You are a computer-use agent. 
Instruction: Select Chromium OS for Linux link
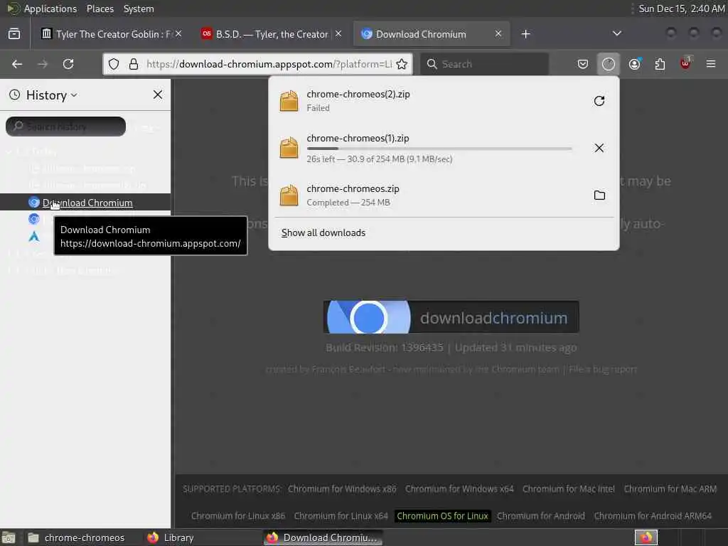(442, 516)
